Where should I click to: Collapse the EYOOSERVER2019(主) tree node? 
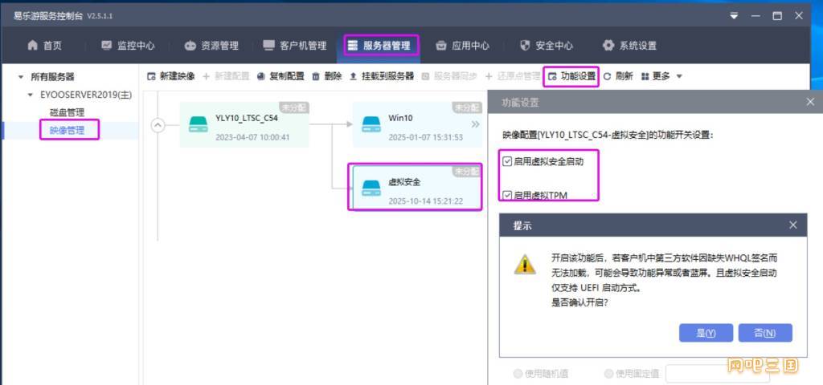(x=31, y=95)
